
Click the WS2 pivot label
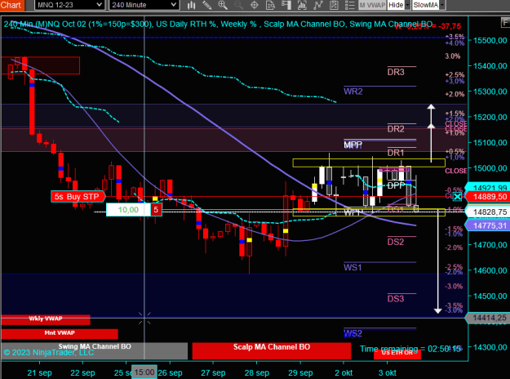pyautogui.click(x=353, y=334)
